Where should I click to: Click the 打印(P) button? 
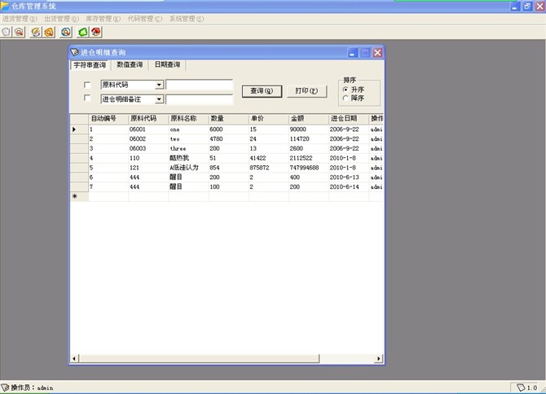click(x=306, y=91)
